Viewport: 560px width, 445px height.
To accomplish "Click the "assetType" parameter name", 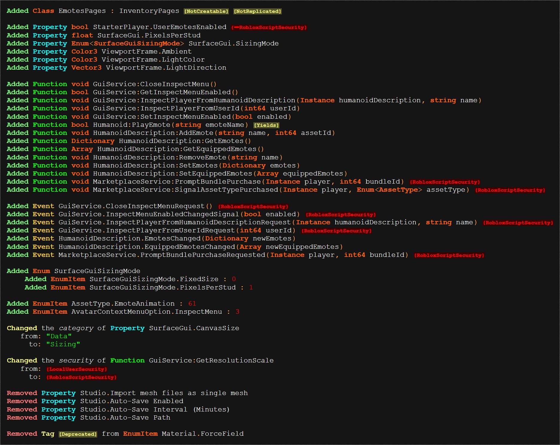I will (x=446, y=190).
